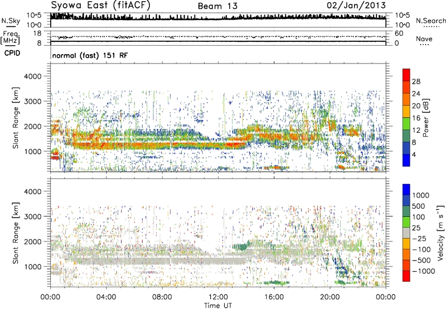
Task: Click the bright blue top segment of velocity colorbar
Action: [406, 190]
